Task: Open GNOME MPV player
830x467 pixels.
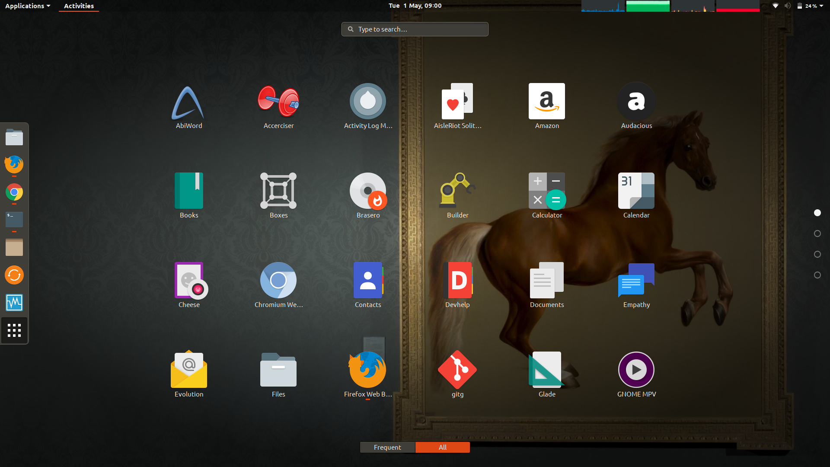Action: [x=636, y=375]
